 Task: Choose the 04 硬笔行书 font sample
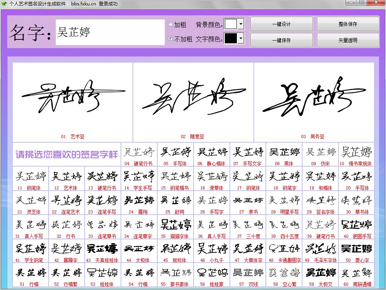(x=139, y=154)
